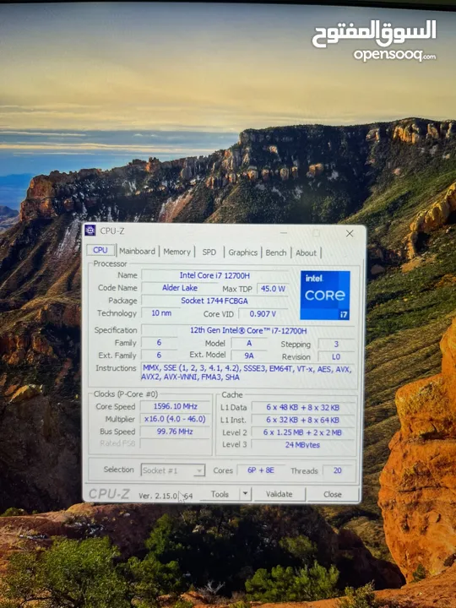456x608 pixels.
Task: Click the Model value A
Action: pyautogui.click(x=249, y=343)
